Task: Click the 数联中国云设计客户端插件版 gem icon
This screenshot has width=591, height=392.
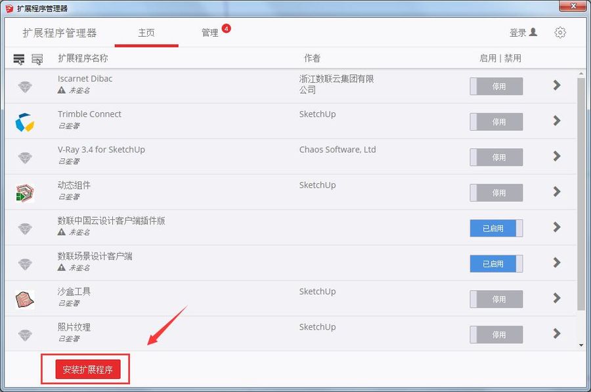Action: 25,229
